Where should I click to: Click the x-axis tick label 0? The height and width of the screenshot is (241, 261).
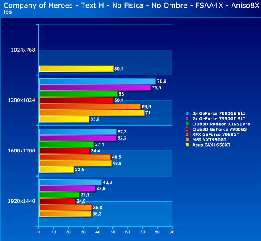pos(39,232)
